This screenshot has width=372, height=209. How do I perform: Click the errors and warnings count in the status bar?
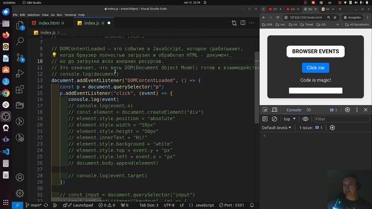(x=107, y=205)
